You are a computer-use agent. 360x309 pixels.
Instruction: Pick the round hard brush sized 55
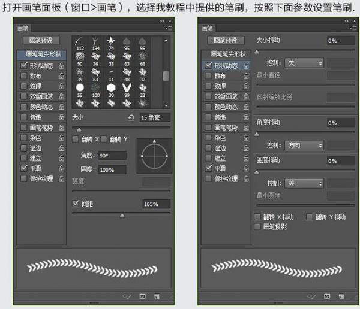(x=80, y=90)
